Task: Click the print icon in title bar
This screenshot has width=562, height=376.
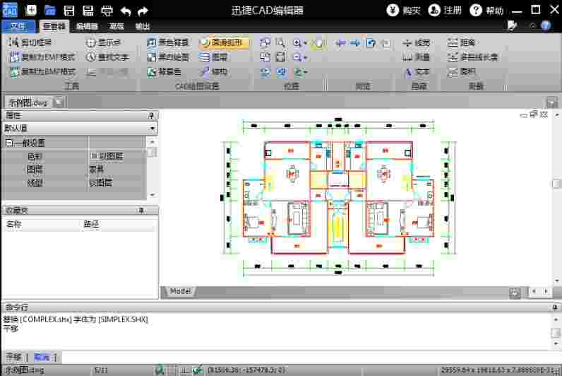Action: 107,11
